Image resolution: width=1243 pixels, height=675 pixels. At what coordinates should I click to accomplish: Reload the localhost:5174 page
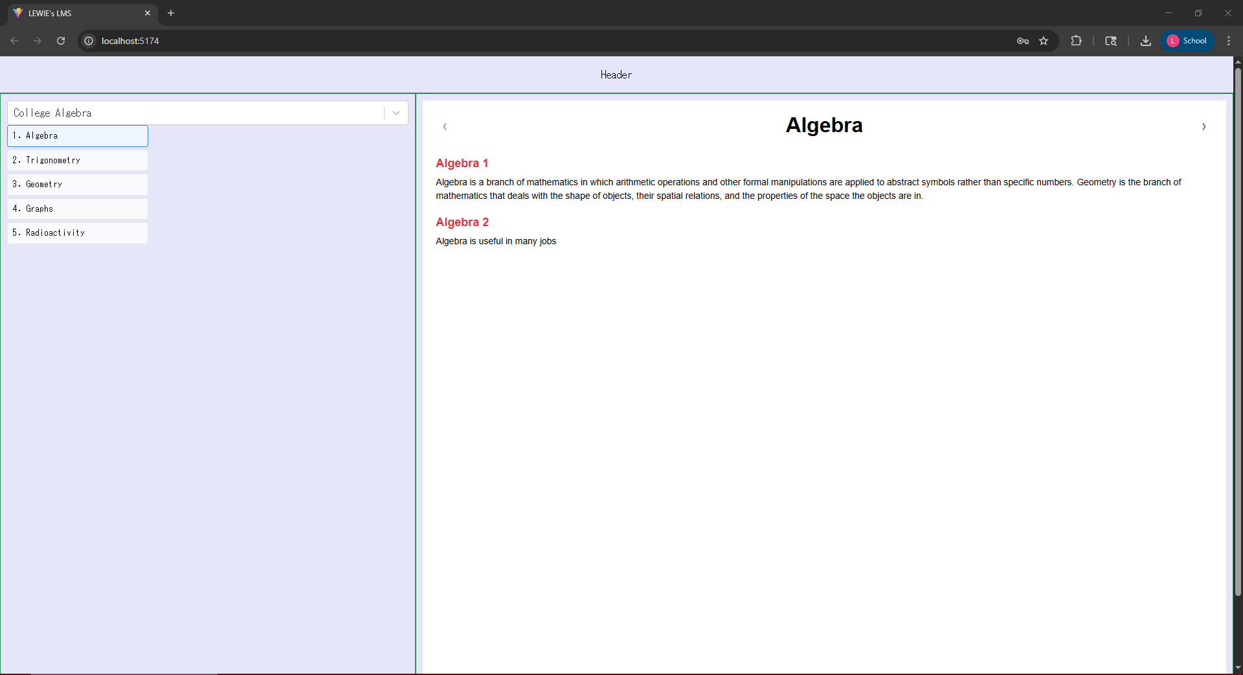click(x=61, y=41)
